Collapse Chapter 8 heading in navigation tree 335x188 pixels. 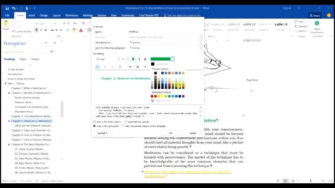coord(9,144)
